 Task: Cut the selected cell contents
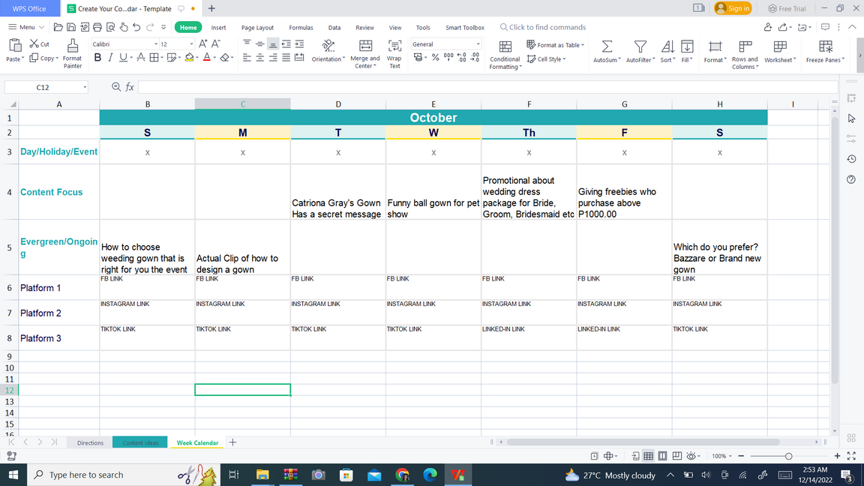coord(39,44)
